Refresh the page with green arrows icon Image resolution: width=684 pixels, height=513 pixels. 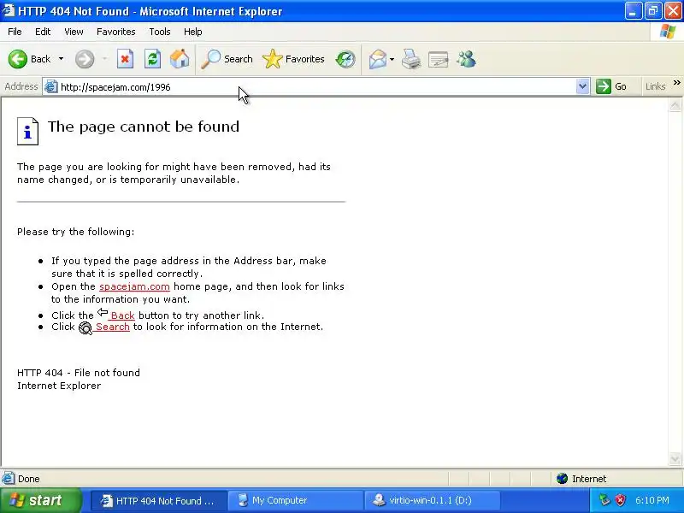point(153,59)
